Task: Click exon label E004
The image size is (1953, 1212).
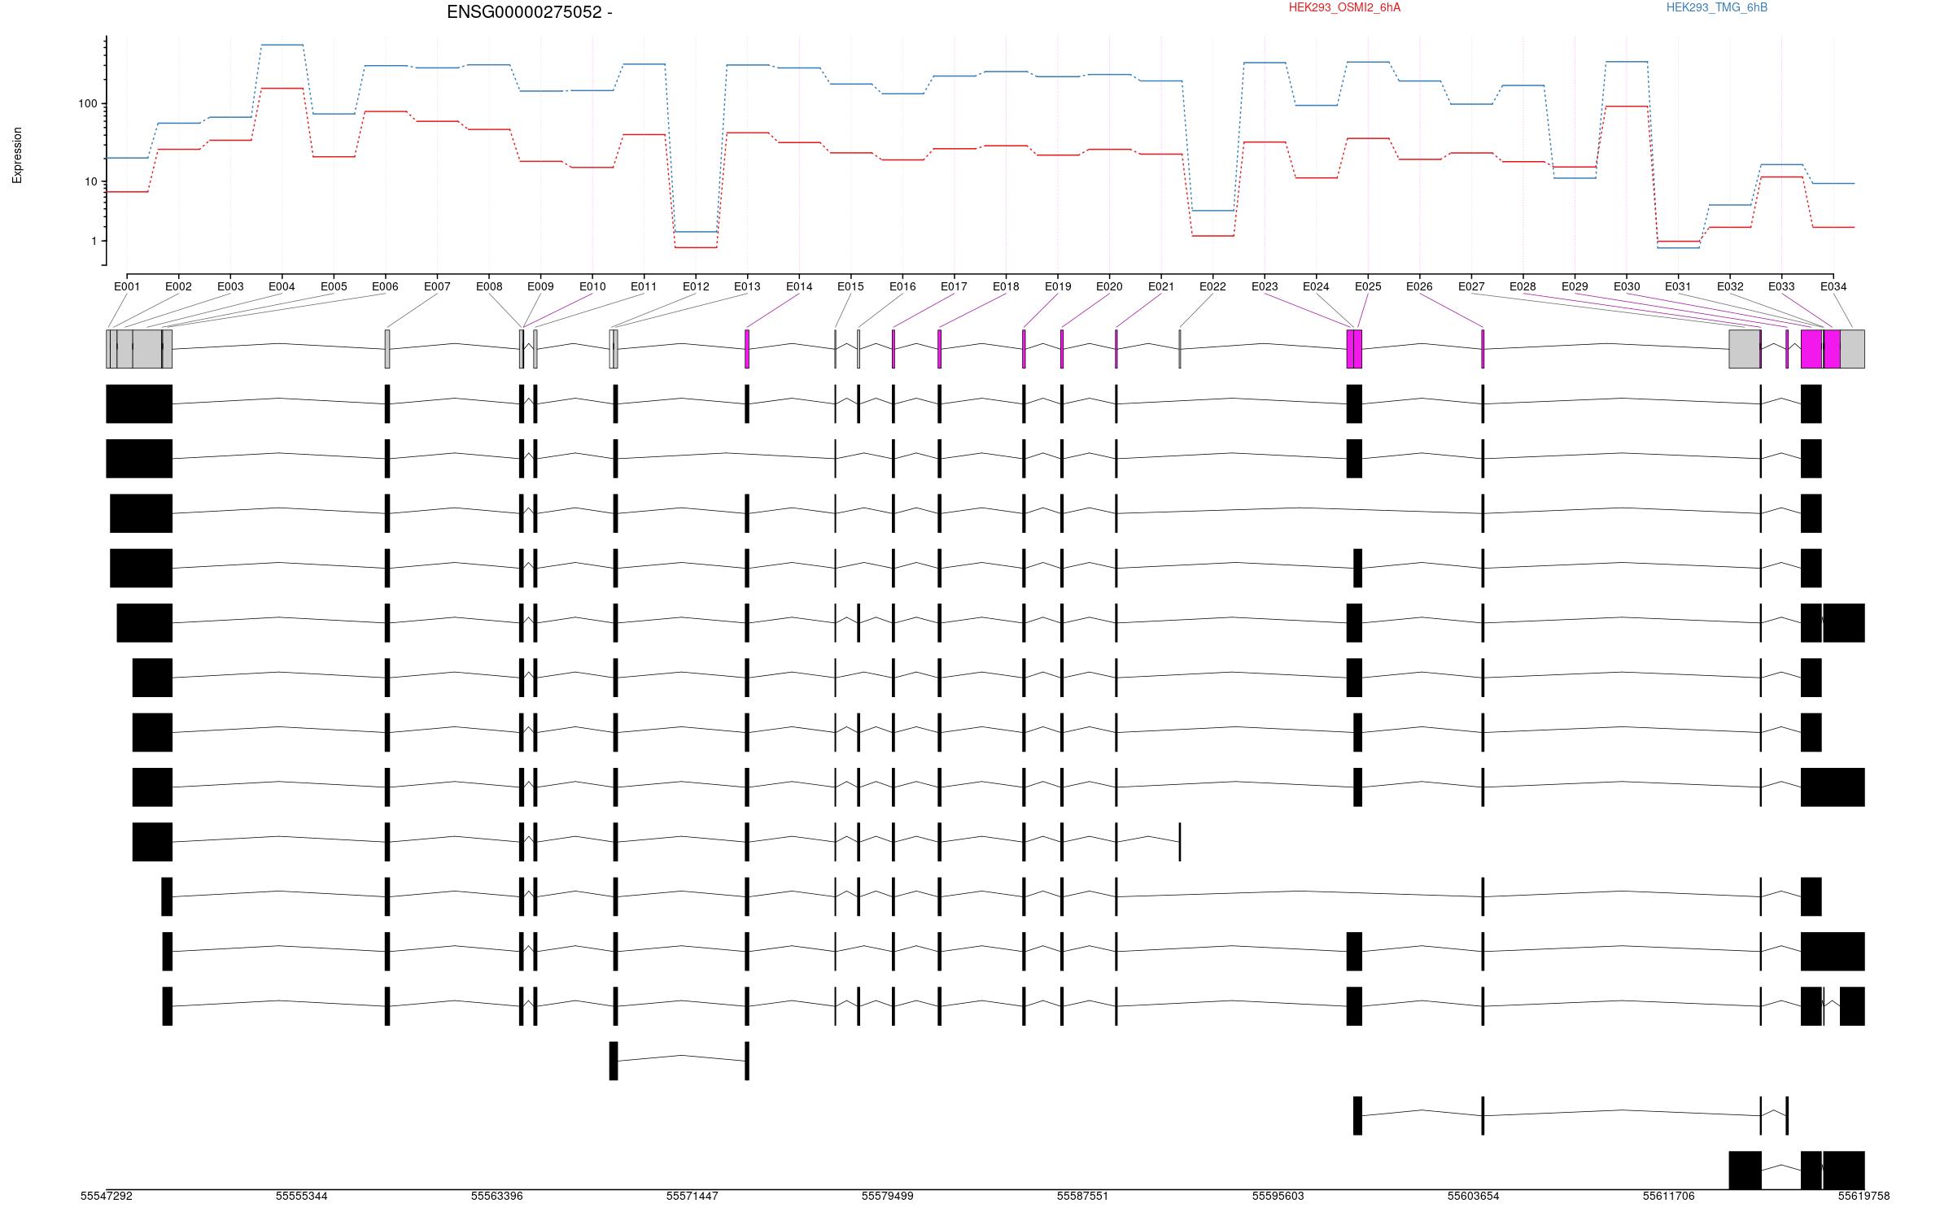Action: coord(282,286)
